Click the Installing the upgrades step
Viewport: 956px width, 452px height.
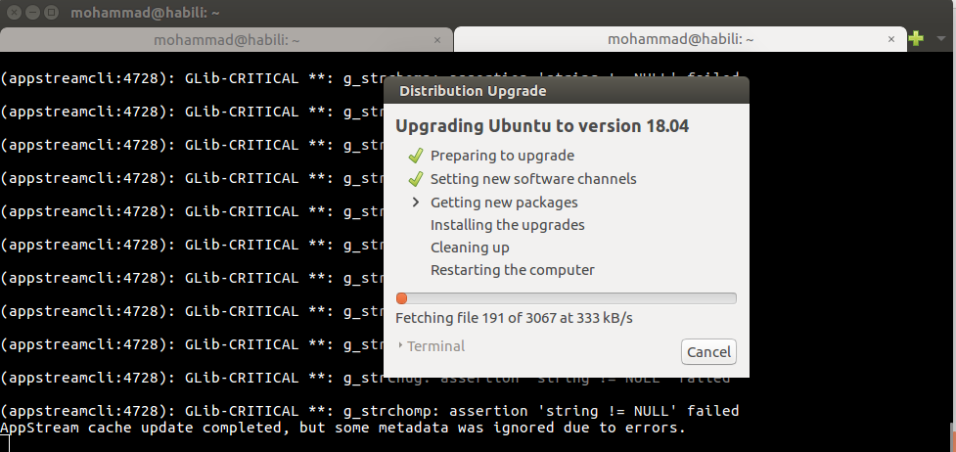pos(507,225)
